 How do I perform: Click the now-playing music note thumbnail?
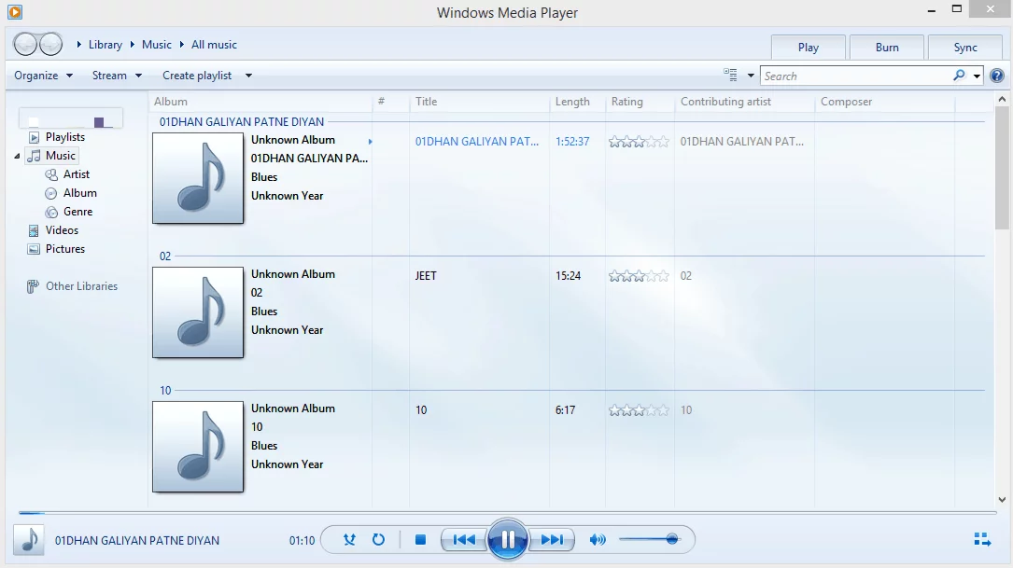(29, 540)
